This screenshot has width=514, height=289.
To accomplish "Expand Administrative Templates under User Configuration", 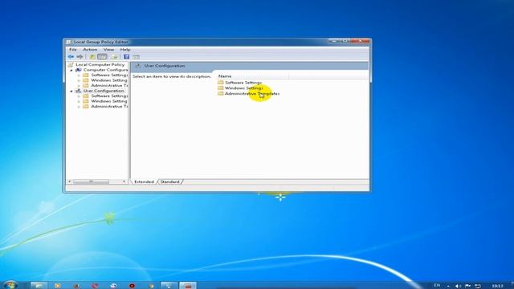I will [x=79, y=107].
